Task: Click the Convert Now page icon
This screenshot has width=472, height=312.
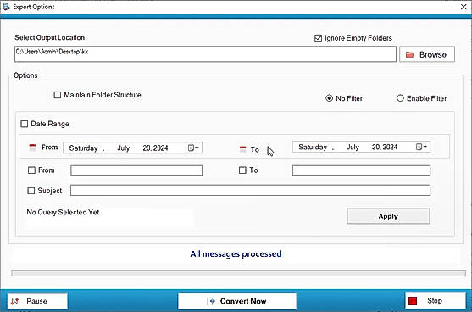Action: 211,301
